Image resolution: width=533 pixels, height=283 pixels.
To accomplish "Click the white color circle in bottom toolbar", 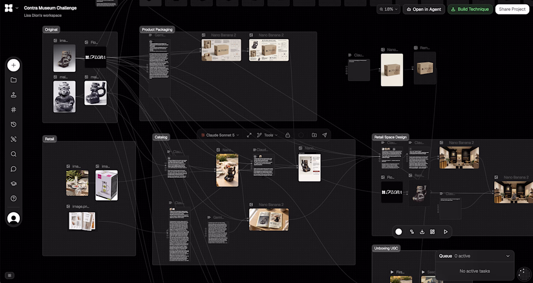I will (x=399, y=232).
